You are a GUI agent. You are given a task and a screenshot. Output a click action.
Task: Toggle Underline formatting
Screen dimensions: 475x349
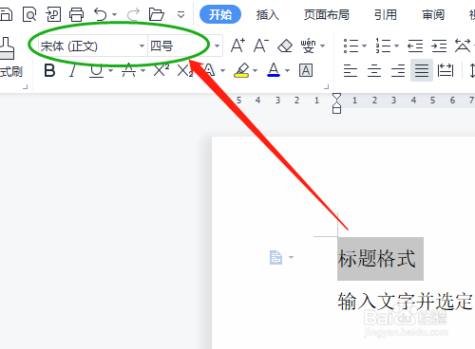pos(97,70)
